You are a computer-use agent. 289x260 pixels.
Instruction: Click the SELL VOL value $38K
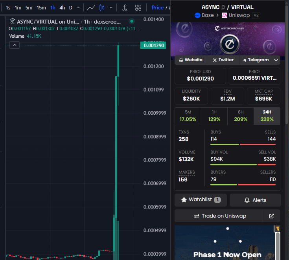click(270, 159)
